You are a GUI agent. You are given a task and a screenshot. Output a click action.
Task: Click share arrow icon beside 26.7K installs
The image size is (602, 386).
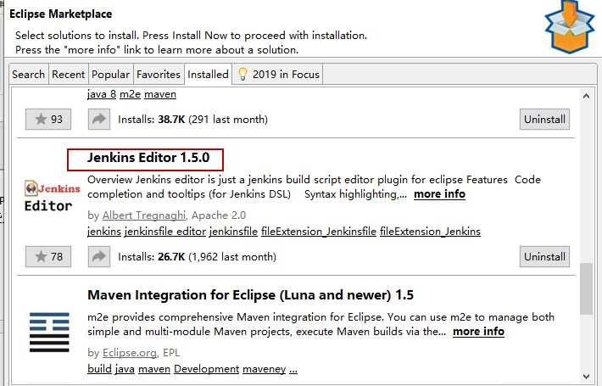(x=99, y=256)
